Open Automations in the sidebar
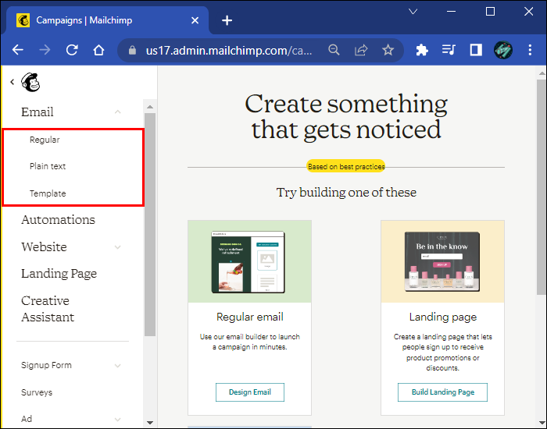This screenshot has width=547, height=429. click(x=59, y=220)
